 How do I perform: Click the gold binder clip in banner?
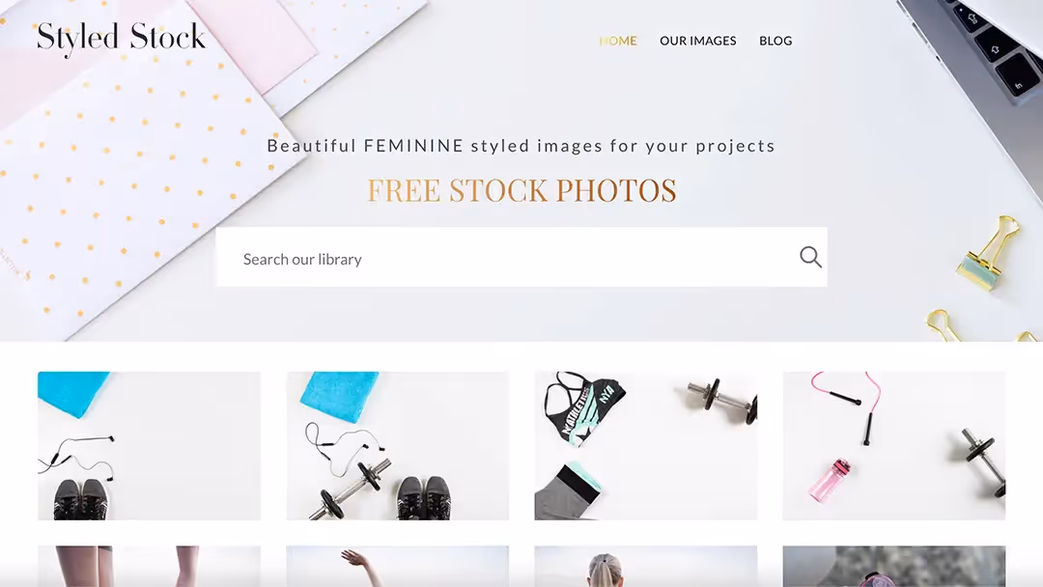(x=991, y=253)
